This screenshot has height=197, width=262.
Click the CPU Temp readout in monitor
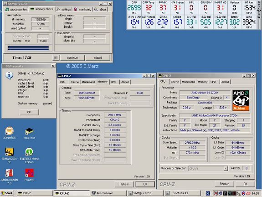(x=149, y=8)
